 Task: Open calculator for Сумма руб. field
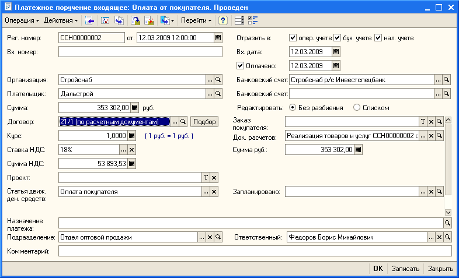click(359, 150)
